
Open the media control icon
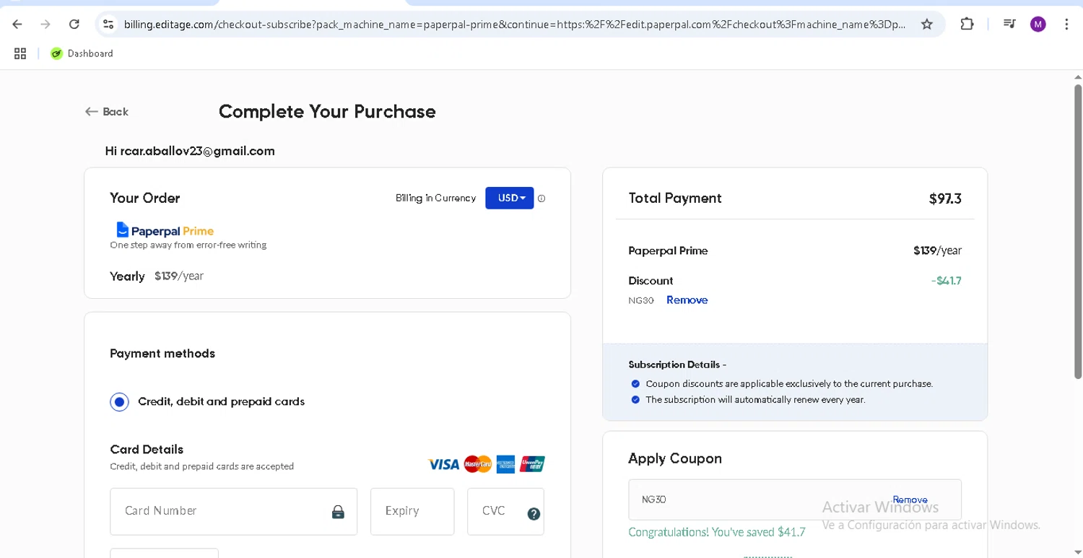point(1009,25)
